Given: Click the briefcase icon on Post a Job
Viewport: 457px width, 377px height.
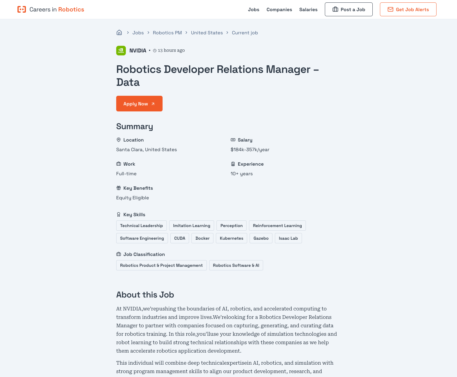Looking at the screenshot, I should point(336,9).
